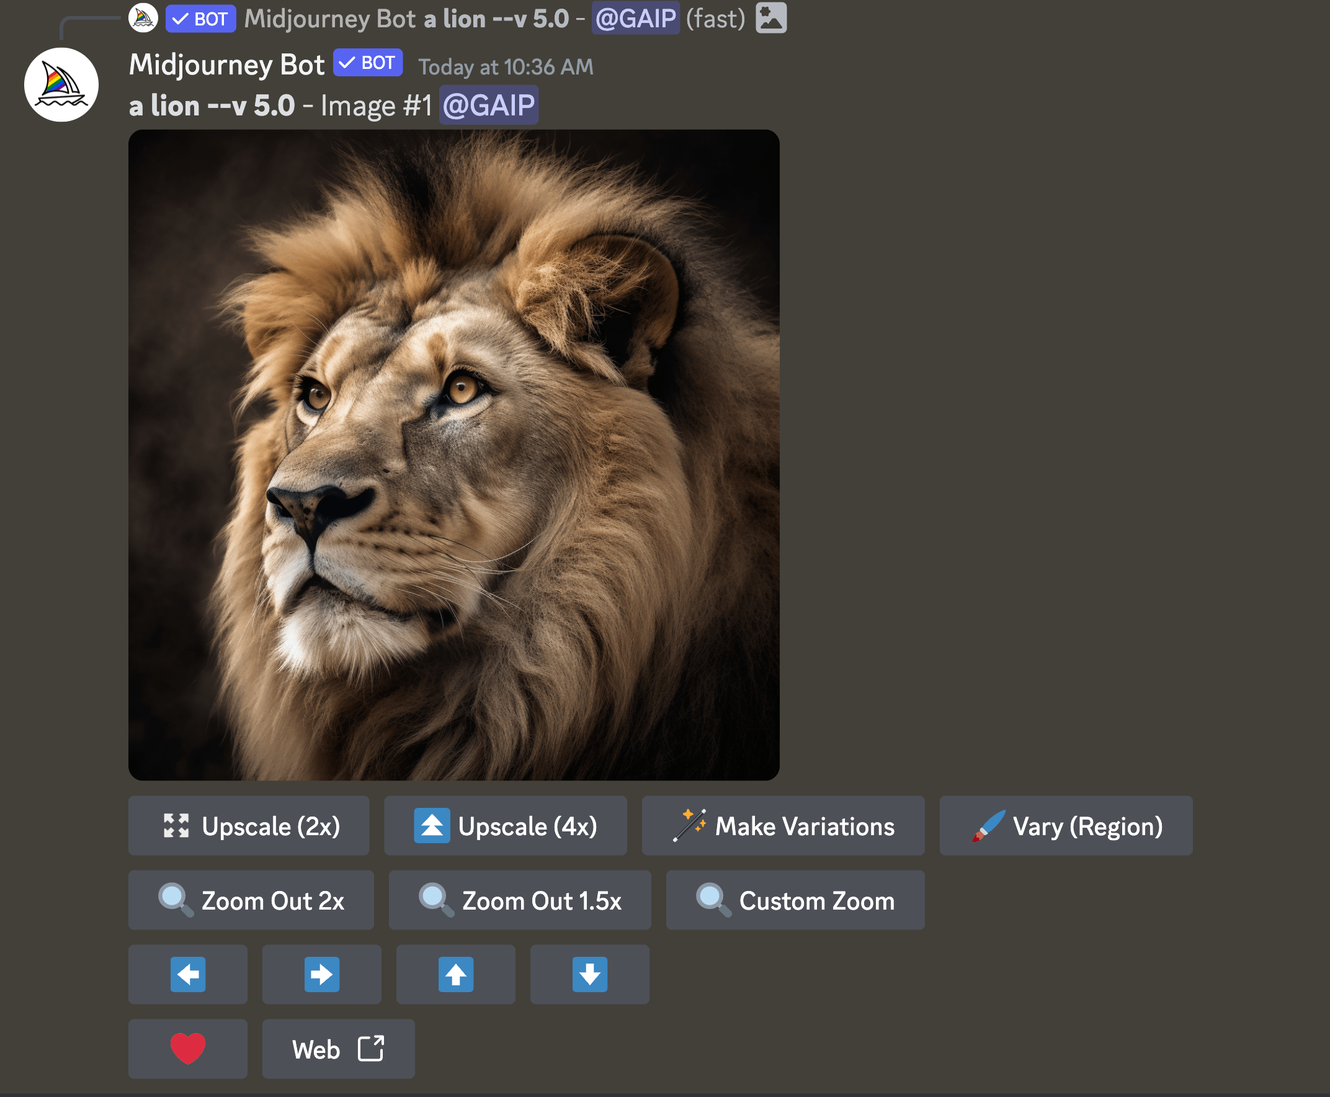Viewport: 1330px width, 1097px height.
Task: Click the image attachment icon in the reply preview
Action: pyautogui.click(x=772, y=19)
